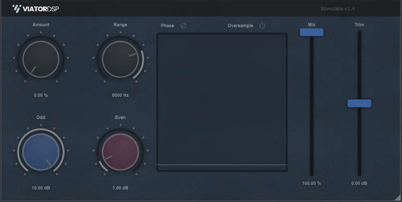Click the window resize grip in the corner
This screenshot has width=402, height=202.
[398, 198]
